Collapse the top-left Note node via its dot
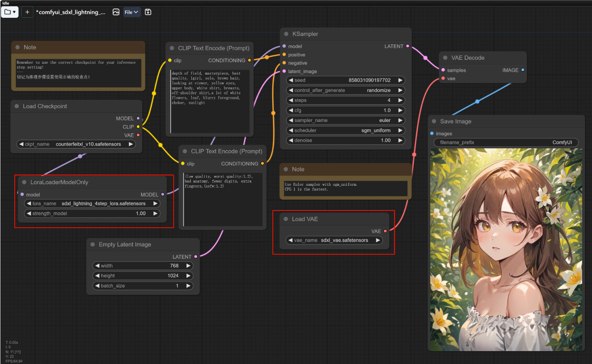 18,47
